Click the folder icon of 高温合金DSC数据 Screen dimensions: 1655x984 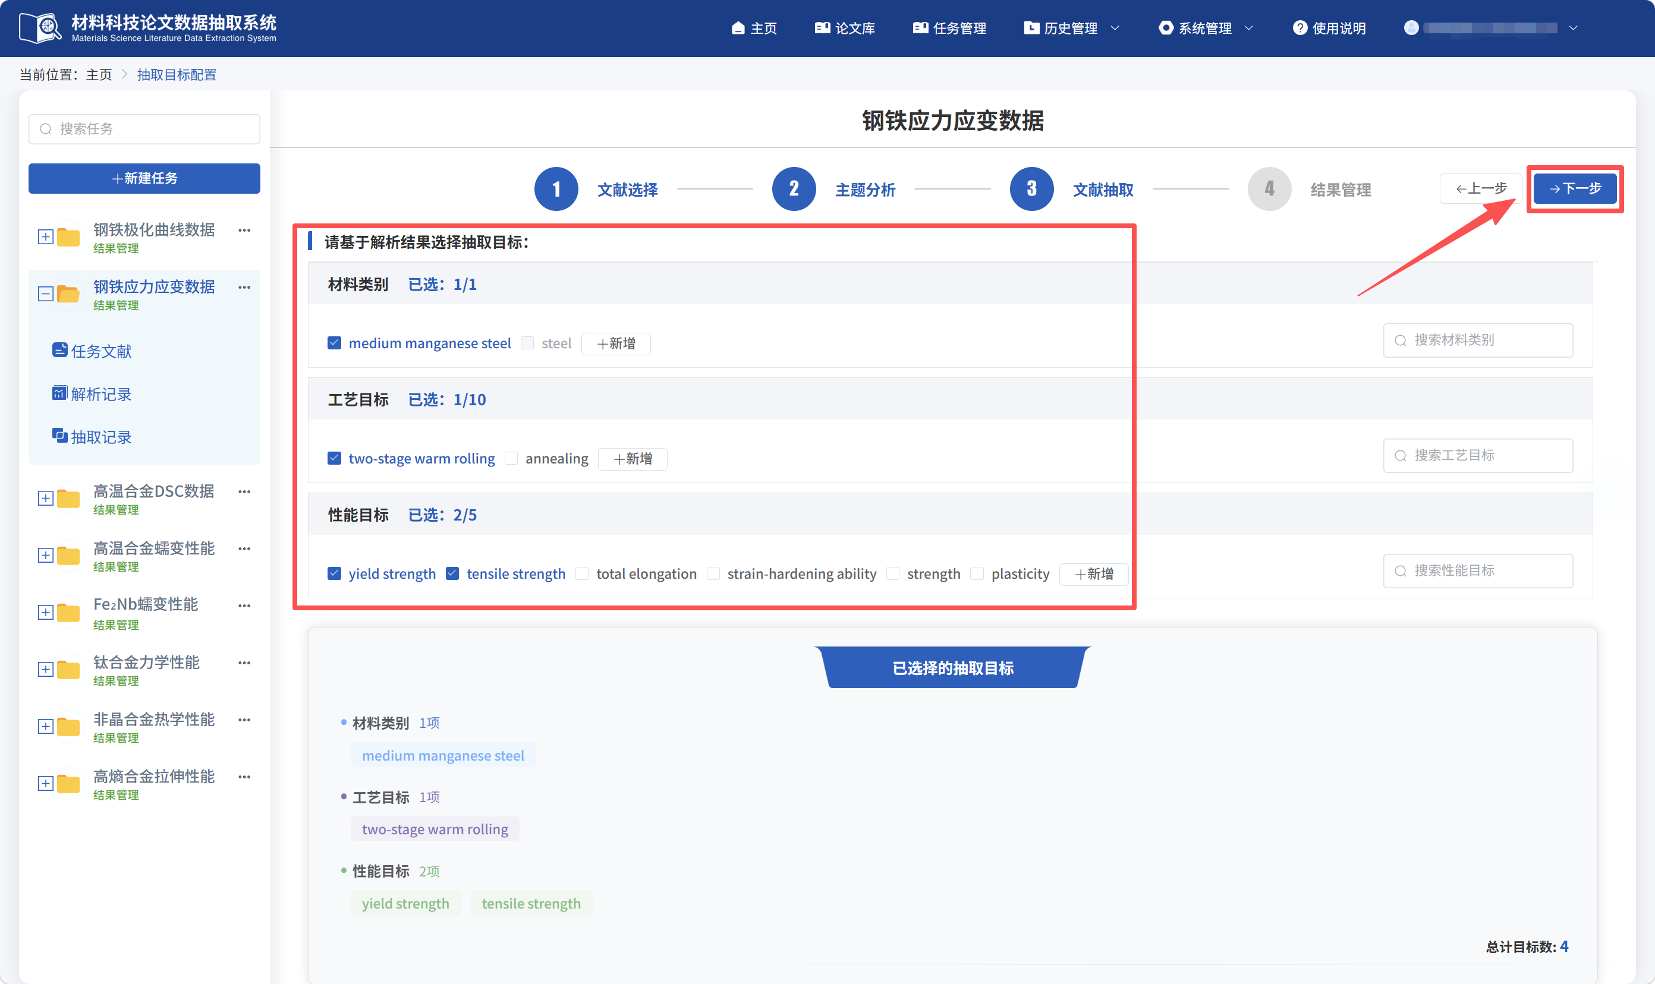coord(68,498)
